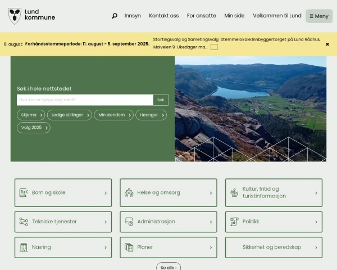Expand the truncated election notice text

(214, 47)
